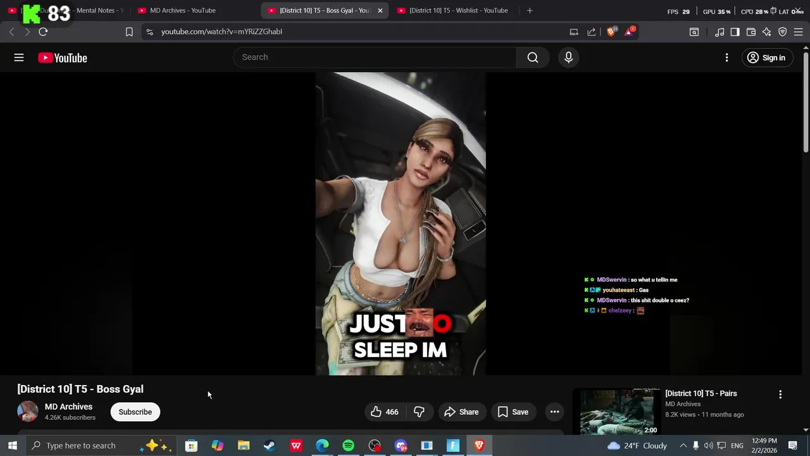Click the YouTube search input field
Screen dimensions: 810x456
click(x=375, y=58)
